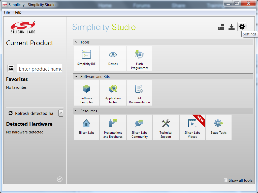Image resolution: width=258 pixels, height=193 pixels.
Task: Launch the Simplicity IDE tool
Action: pos(86,58)
